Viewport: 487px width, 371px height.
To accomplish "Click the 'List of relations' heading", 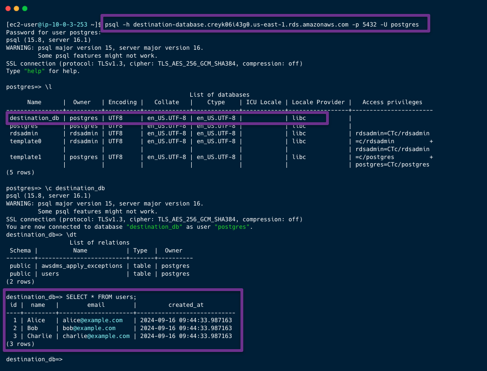I will (x=100, y=243).
